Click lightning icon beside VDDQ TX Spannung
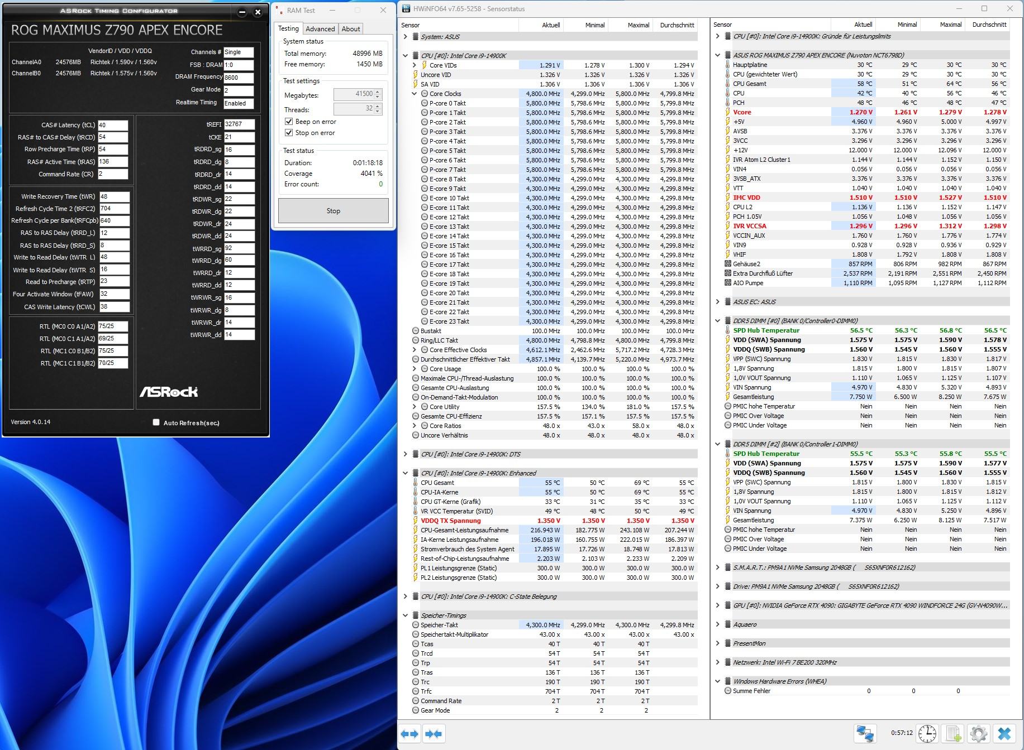Screen dimensions: 1024x750 (x=416, y=521)
